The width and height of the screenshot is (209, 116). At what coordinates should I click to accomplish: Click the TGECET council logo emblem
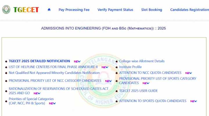coord(6,10)
